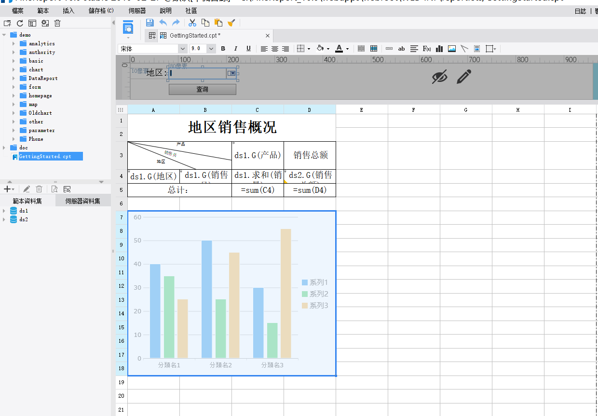Click the blue grid table icon
The height and width of the screenshot is (416, 598).
[x=374, y=49]
